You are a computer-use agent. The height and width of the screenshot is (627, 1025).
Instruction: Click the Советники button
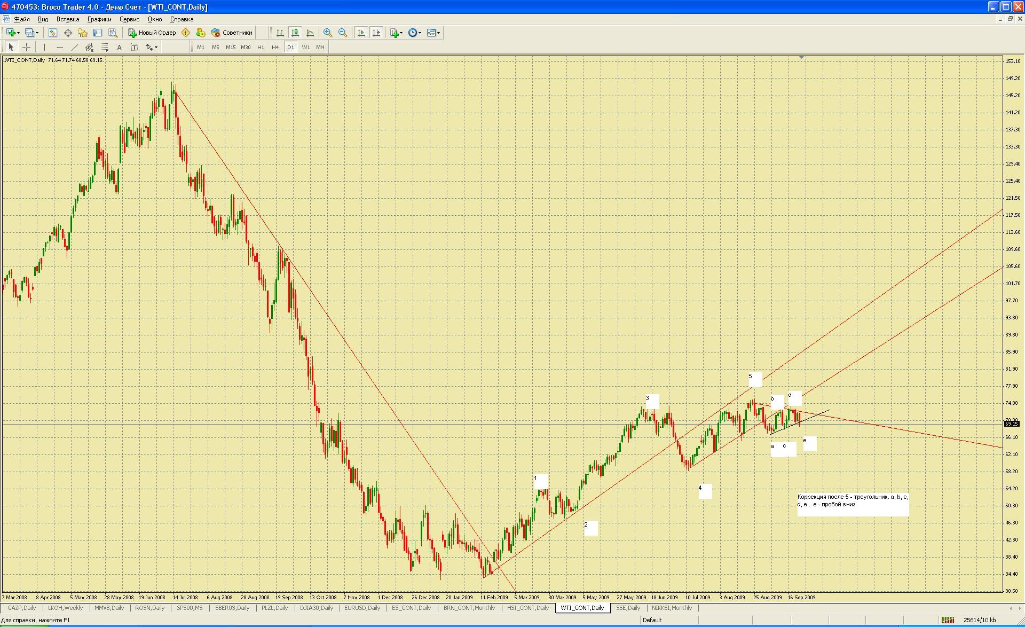(x=232, y=33)
